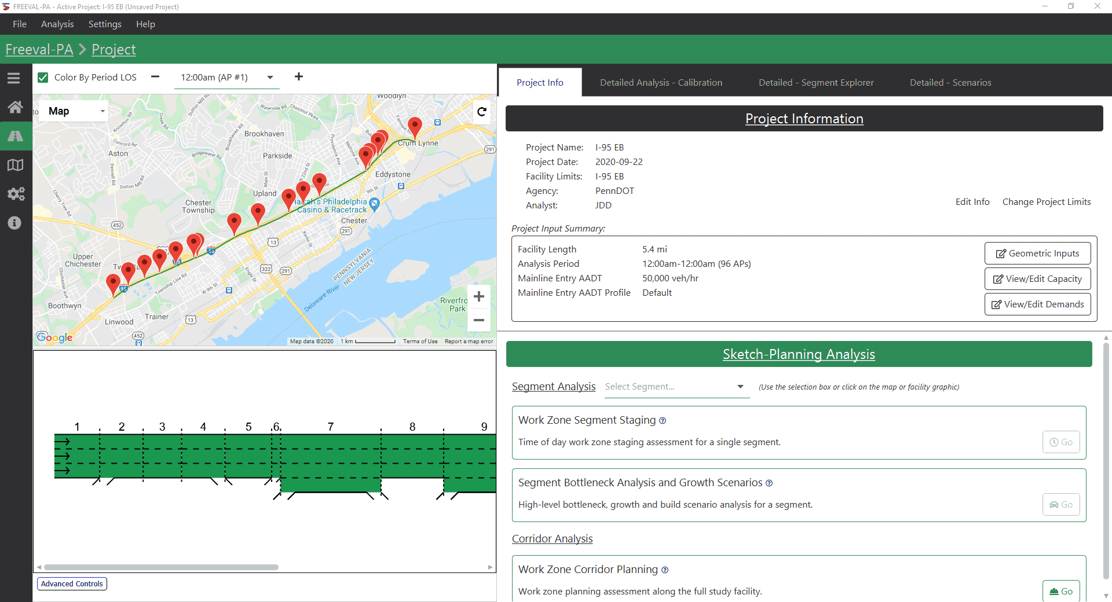This screenshot has height=602, width=1112.
Task: Toggle the Color By Period LOS checkbox
Action: tap(43, 78)
